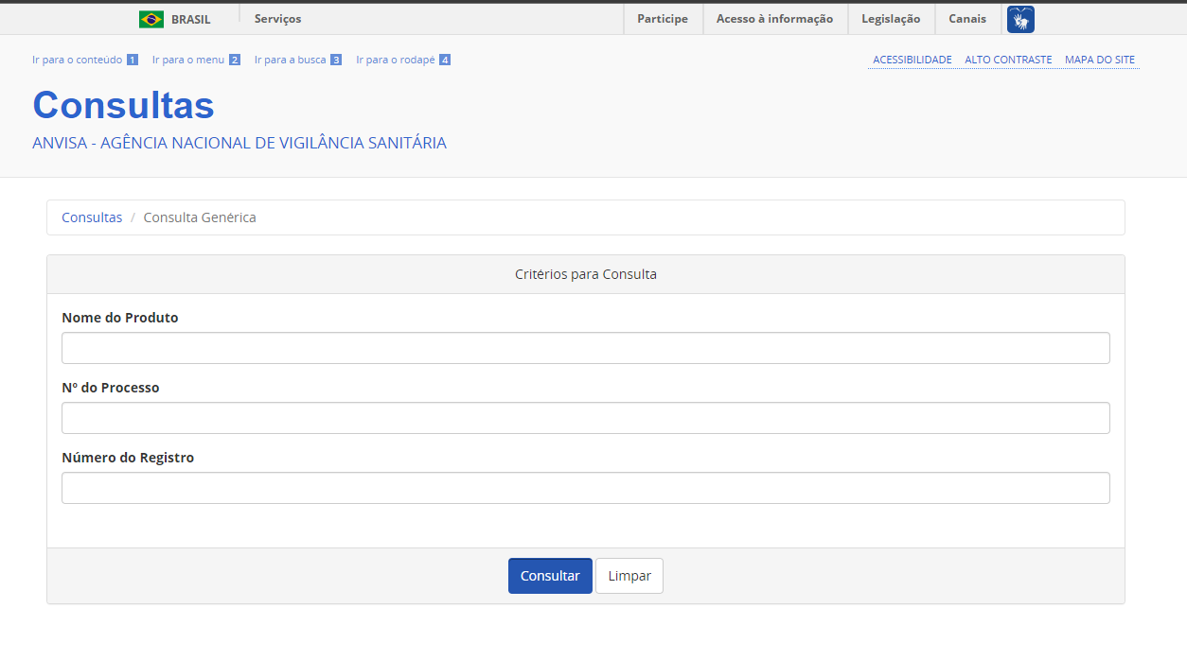This screenshot has width=1187, height=660.
Task: Click 'Consulta Genérica' breadcrumb text
Action: [x=200, y=217]
